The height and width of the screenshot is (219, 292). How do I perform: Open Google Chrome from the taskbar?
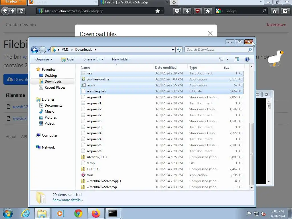[78, 213]
